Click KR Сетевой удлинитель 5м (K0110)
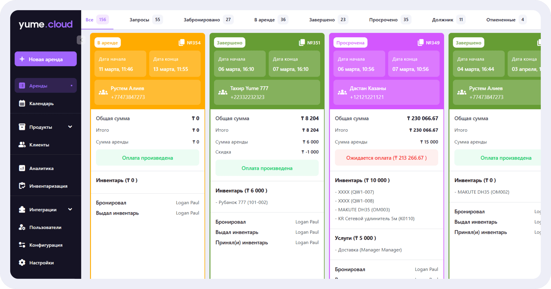Screen dimensions: 551x289 click(375, 219)
